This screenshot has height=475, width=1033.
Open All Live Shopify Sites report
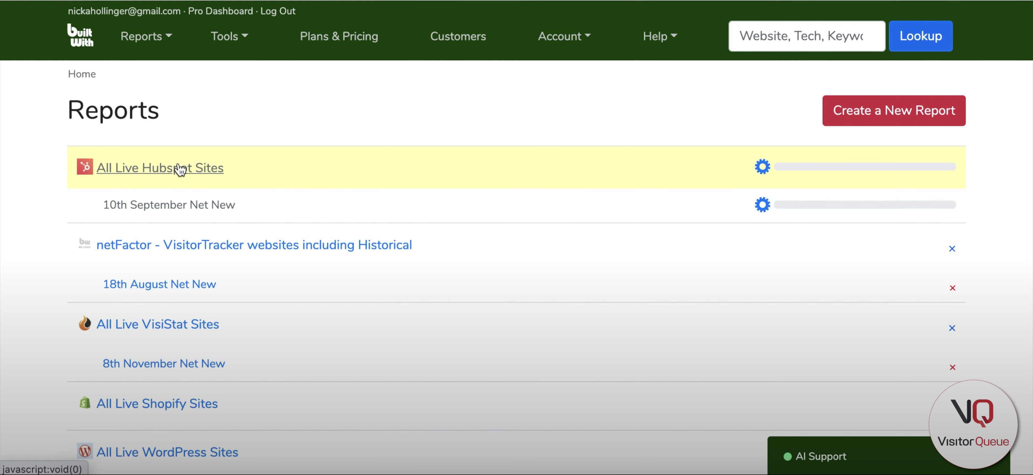[157, 404]
